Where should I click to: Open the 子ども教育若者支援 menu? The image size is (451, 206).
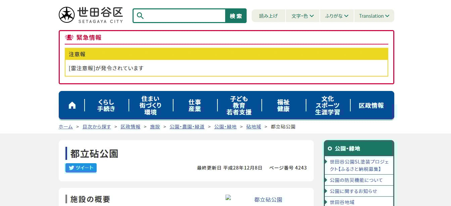(x=239, y=105)
